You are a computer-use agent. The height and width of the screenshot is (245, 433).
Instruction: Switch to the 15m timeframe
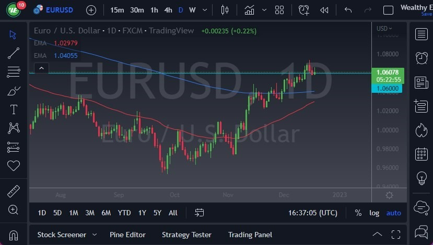coord(117,10)
